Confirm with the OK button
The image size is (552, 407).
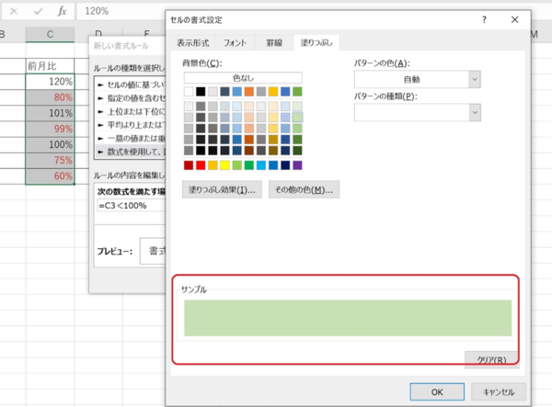[436, 390]
